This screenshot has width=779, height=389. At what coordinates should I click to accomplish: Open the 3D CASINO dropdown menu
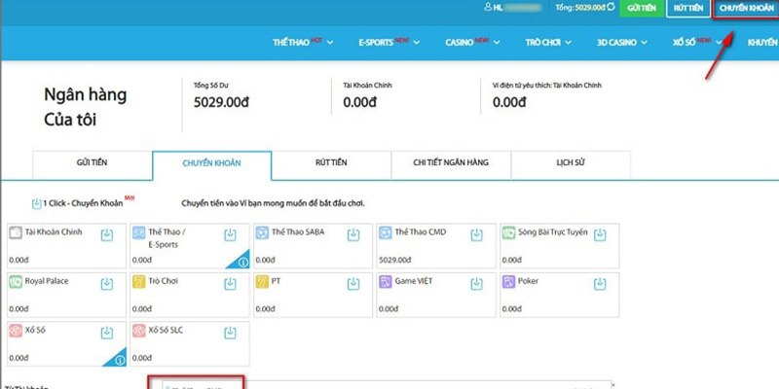(622, 43)
